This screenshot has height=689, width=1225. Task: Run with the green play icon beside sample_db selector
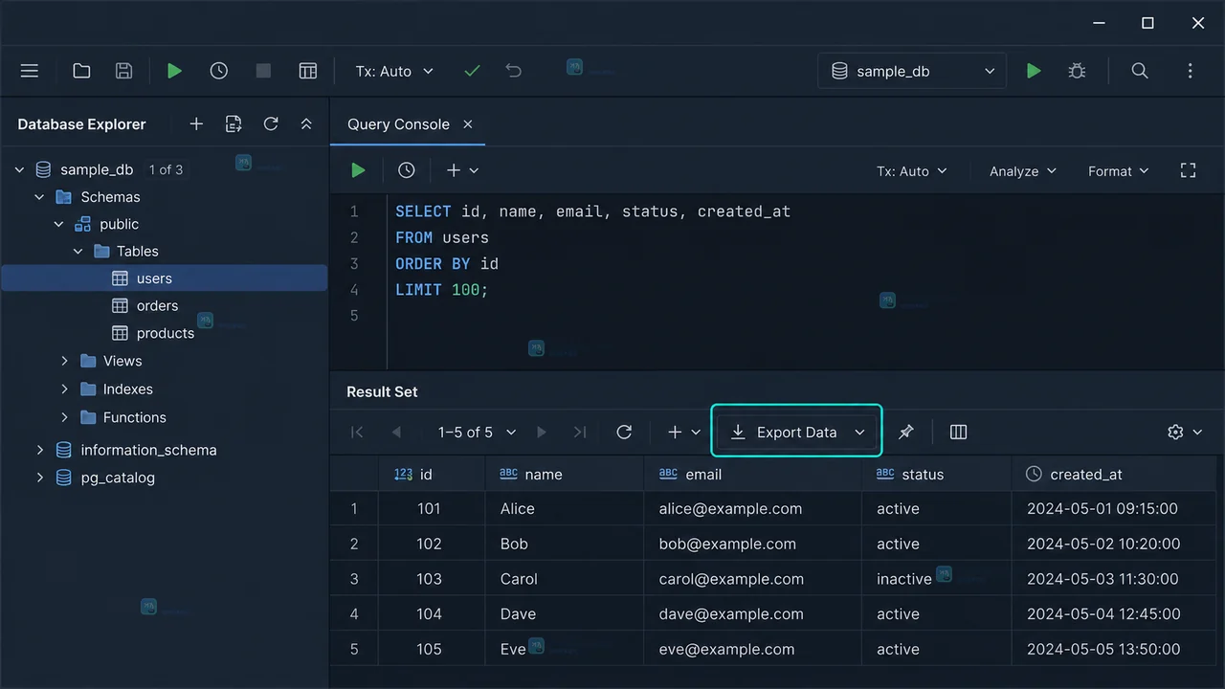pos(1034,71)
